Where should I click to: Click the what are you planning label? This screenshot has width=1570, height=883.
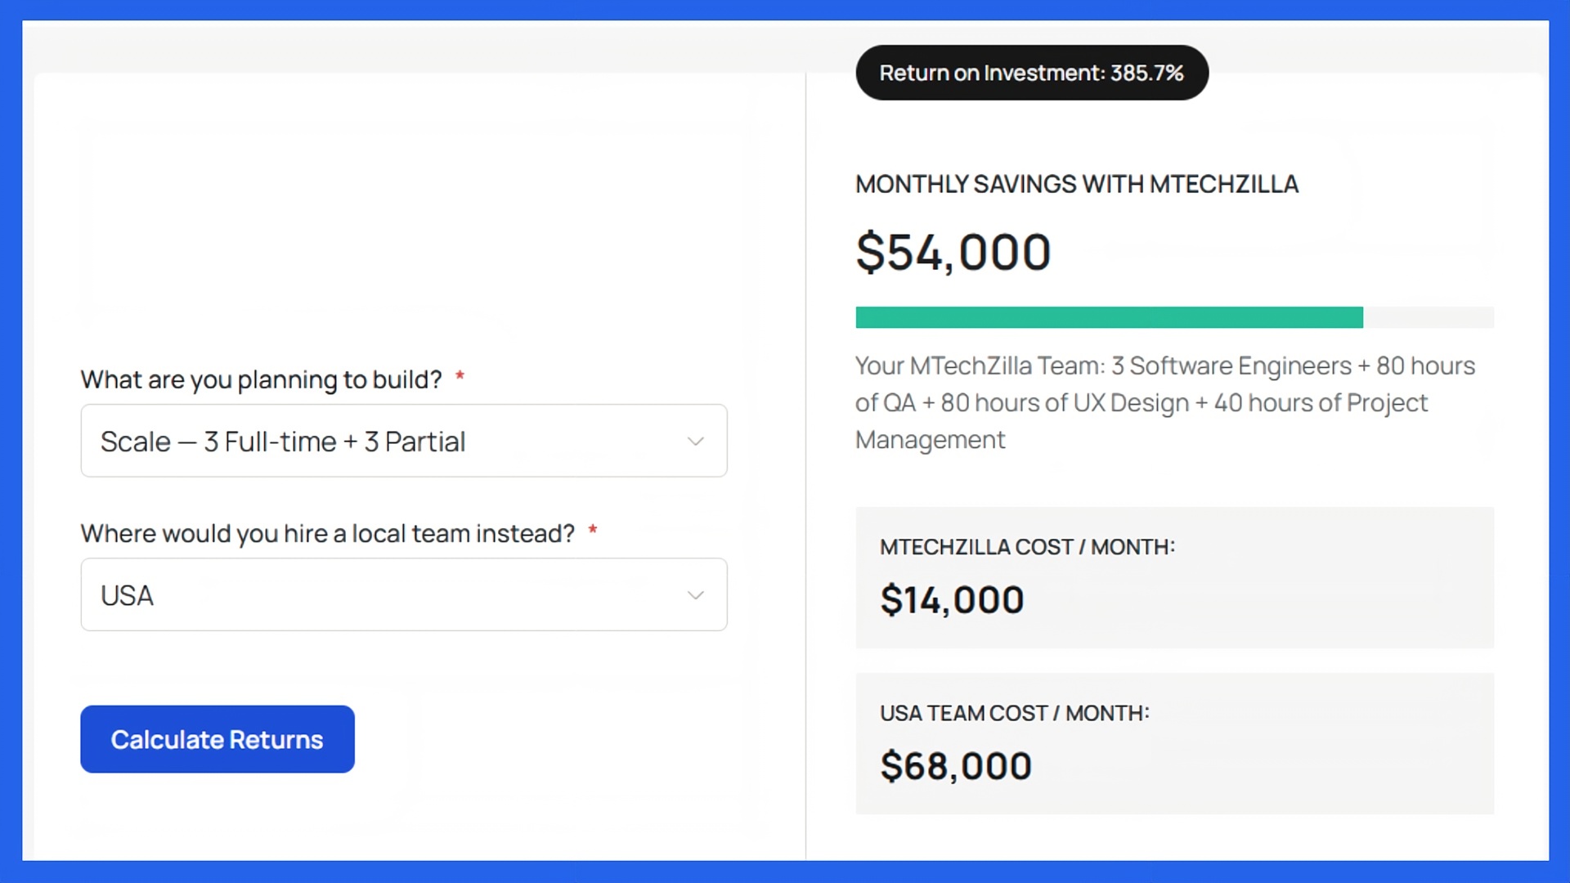point(262,379)
